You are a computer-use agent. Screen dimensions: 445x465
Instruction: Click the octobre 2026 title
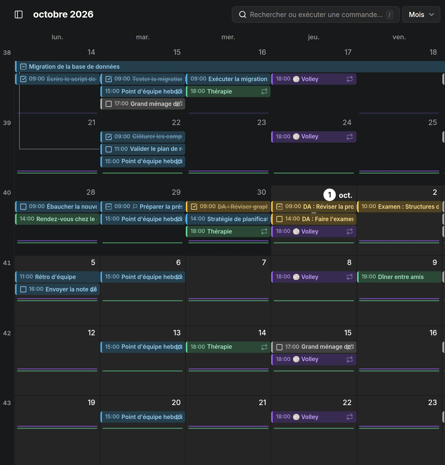click(x=63, y=14)
